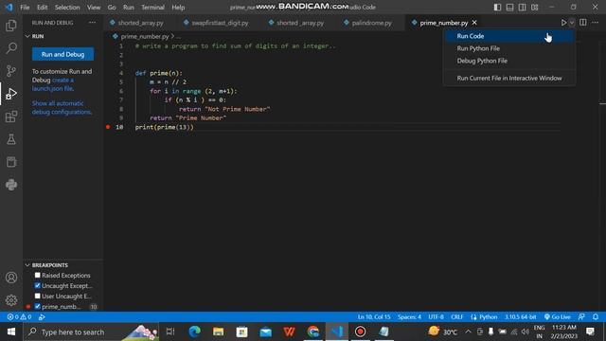Collapse the BREAKPOINTS section
This screenshot has height=341, width=606.
click(27, 265)
